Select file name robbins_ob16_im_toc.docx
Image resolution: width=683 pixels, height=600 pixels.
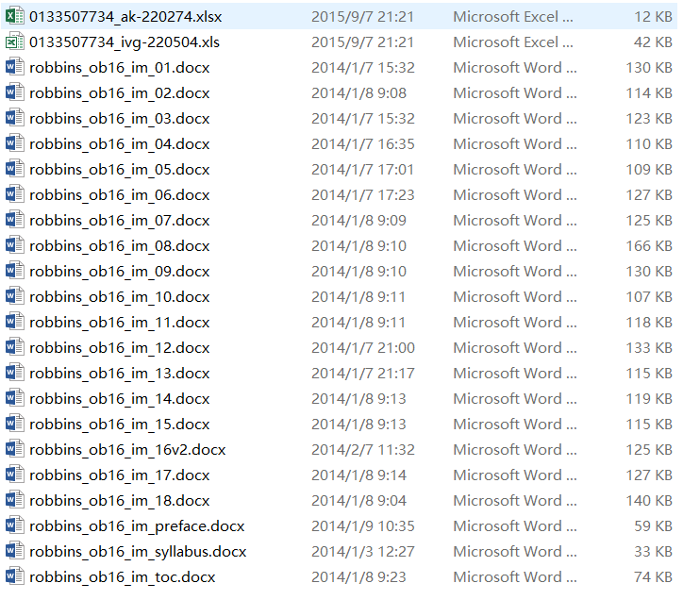122,577
